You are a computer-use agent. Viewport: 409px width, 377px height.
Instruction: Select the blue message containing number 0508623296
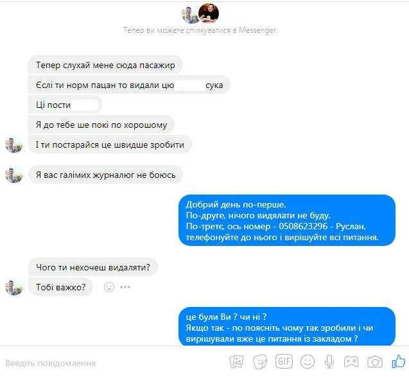click(287, 220)
